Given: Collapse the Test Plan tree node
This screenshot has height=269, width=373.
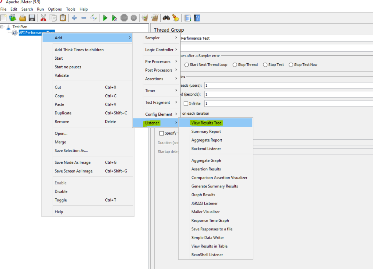Looking at the screenshot, I should tap(2, 27).
